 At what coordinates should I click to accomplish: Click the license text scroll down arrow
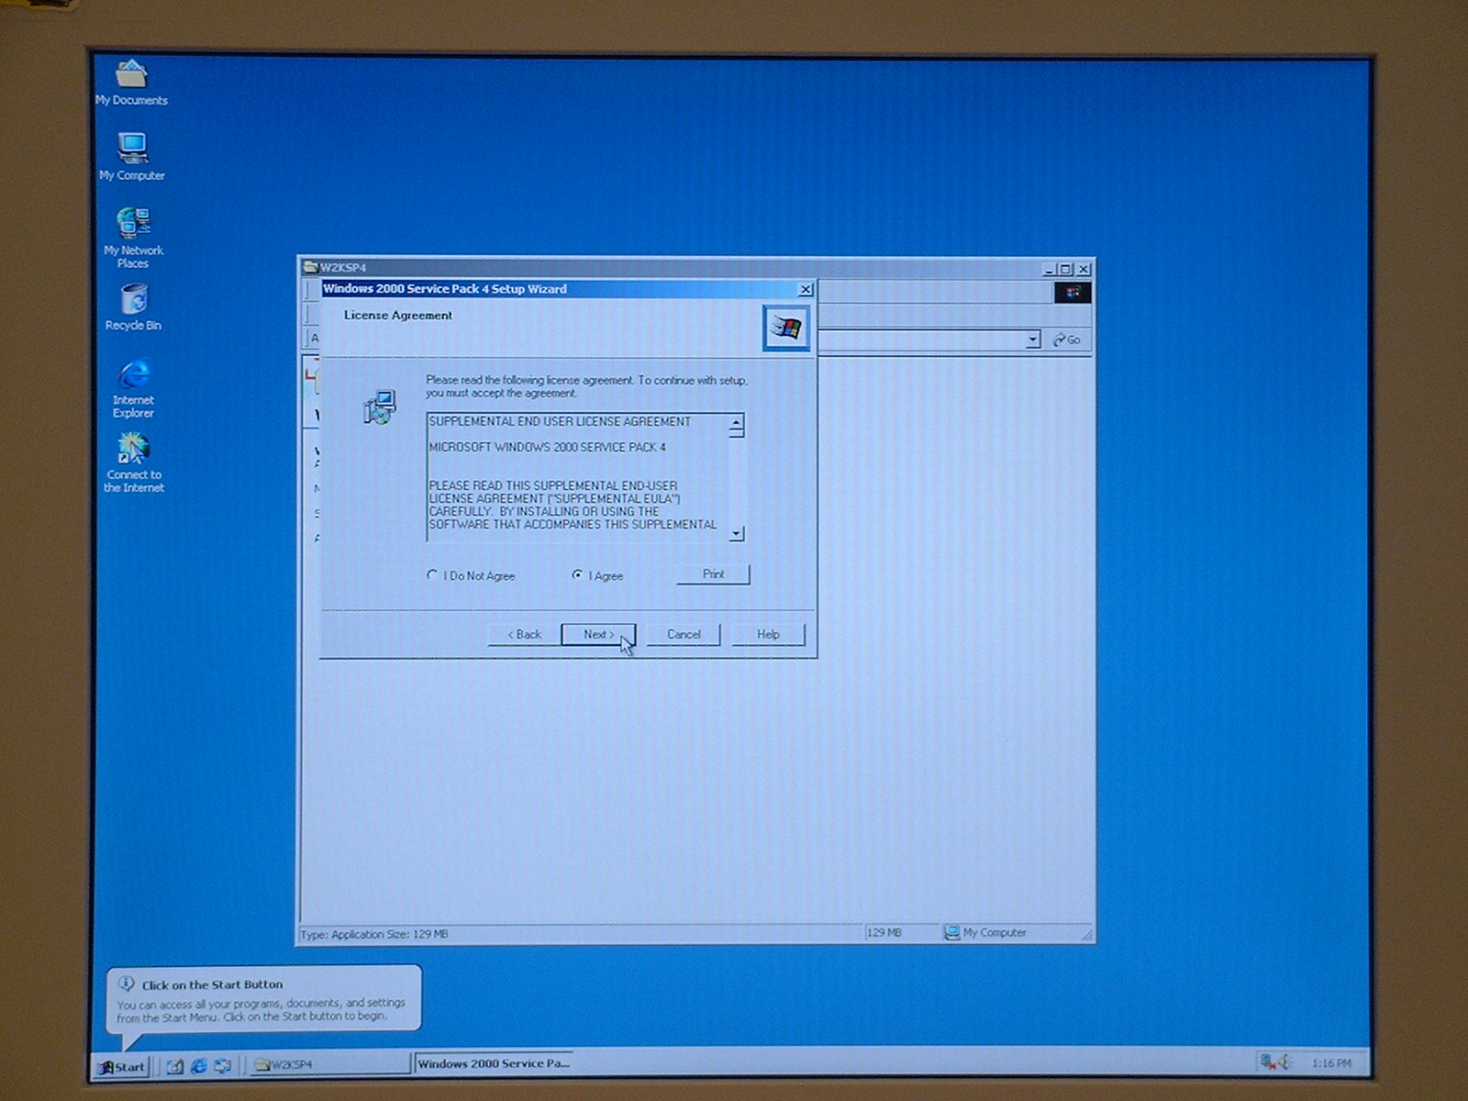coord(736,533)
